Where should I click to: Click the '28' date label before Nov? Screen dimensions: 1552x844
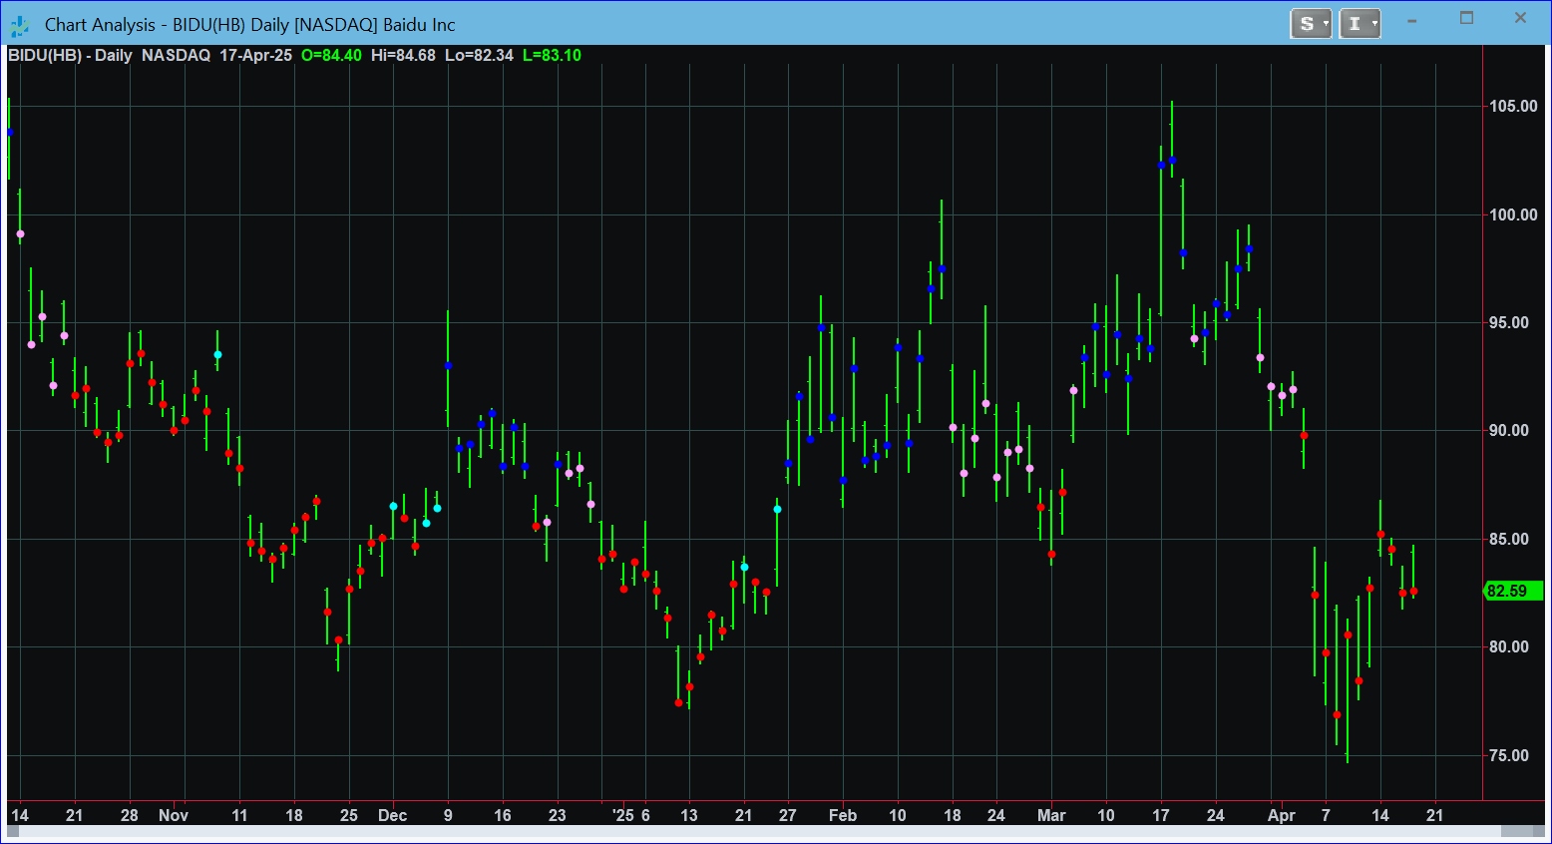[130, 815]
